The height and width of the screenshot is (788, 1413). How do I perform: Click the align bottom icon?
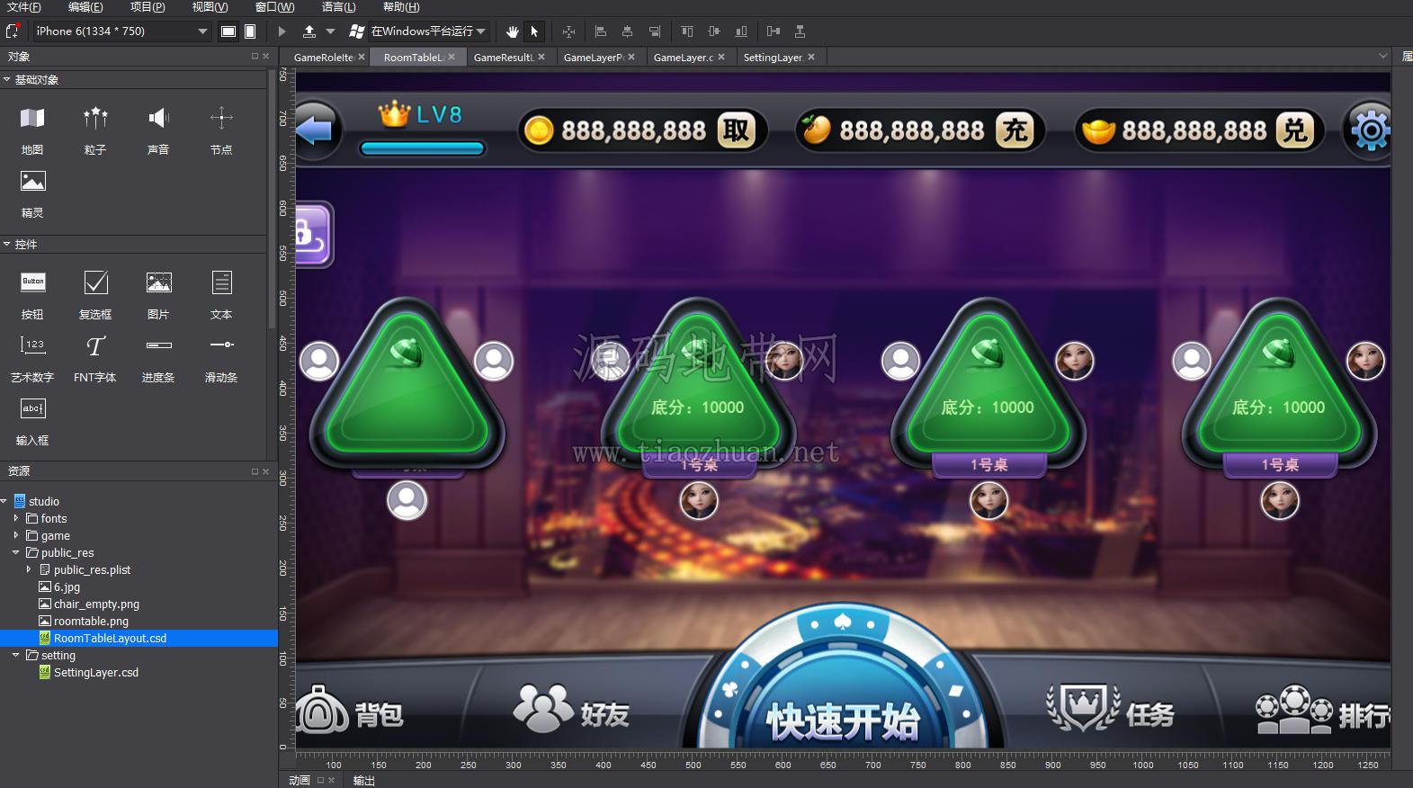click(x=741, y=31)
